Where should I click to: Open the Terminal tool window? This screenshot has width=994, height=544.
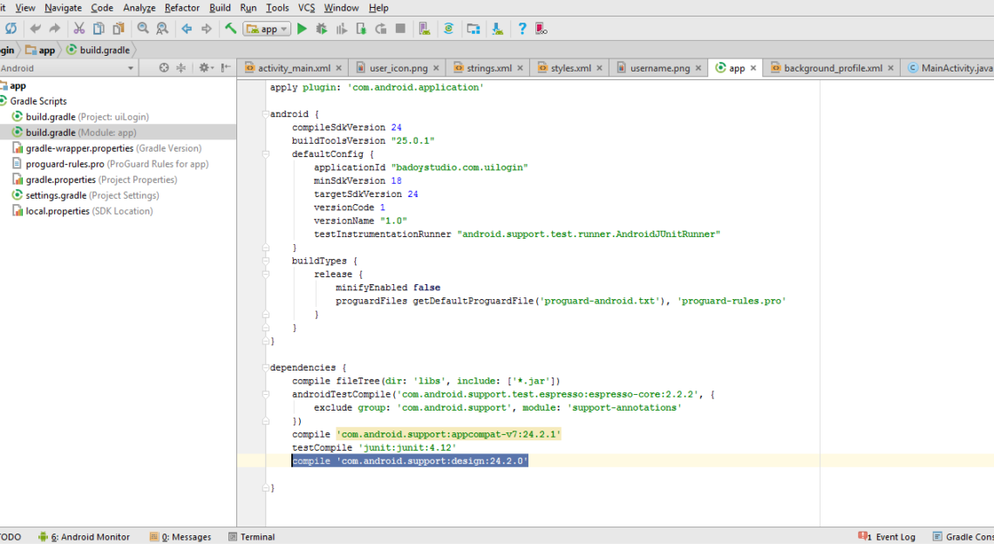click(257, 537)
